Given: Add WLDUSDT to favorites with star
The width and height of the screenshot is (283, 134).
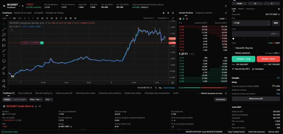Looking at the screenshot, I should coord(23,6).
